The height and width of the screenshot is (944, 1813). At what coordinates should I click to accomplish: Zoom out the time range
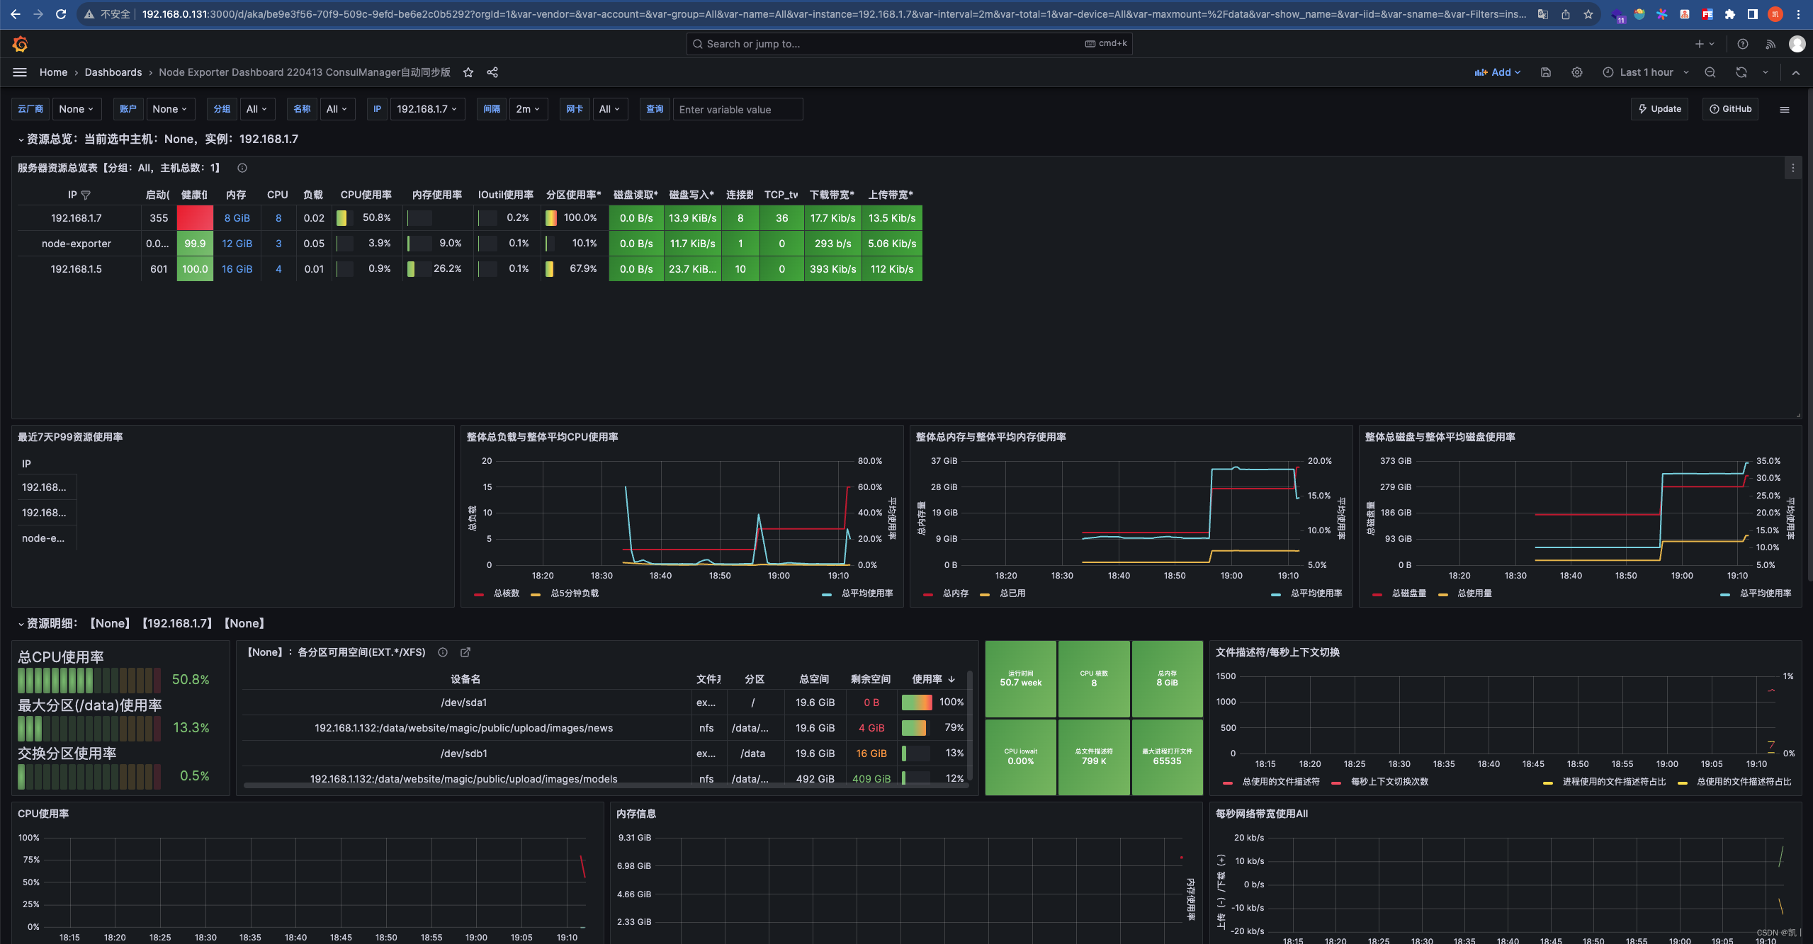[1710, 72]
